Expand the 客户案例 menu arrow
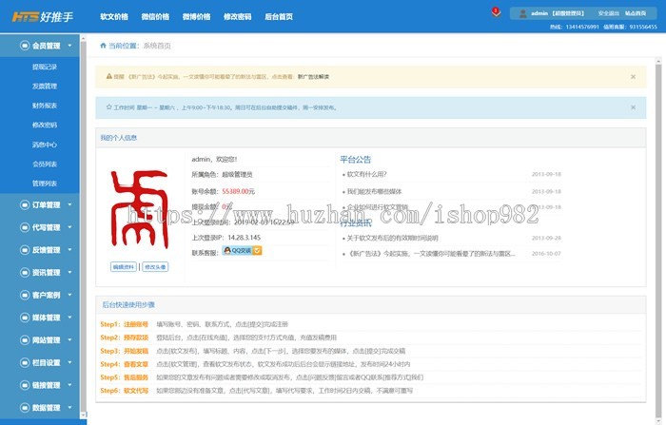 pyautogui.click(x=69, y=295)
